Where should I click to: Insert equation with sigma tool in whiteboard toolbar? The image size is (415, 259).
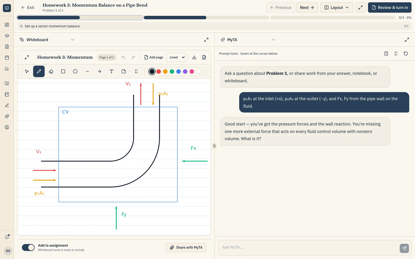click(136, 71)
